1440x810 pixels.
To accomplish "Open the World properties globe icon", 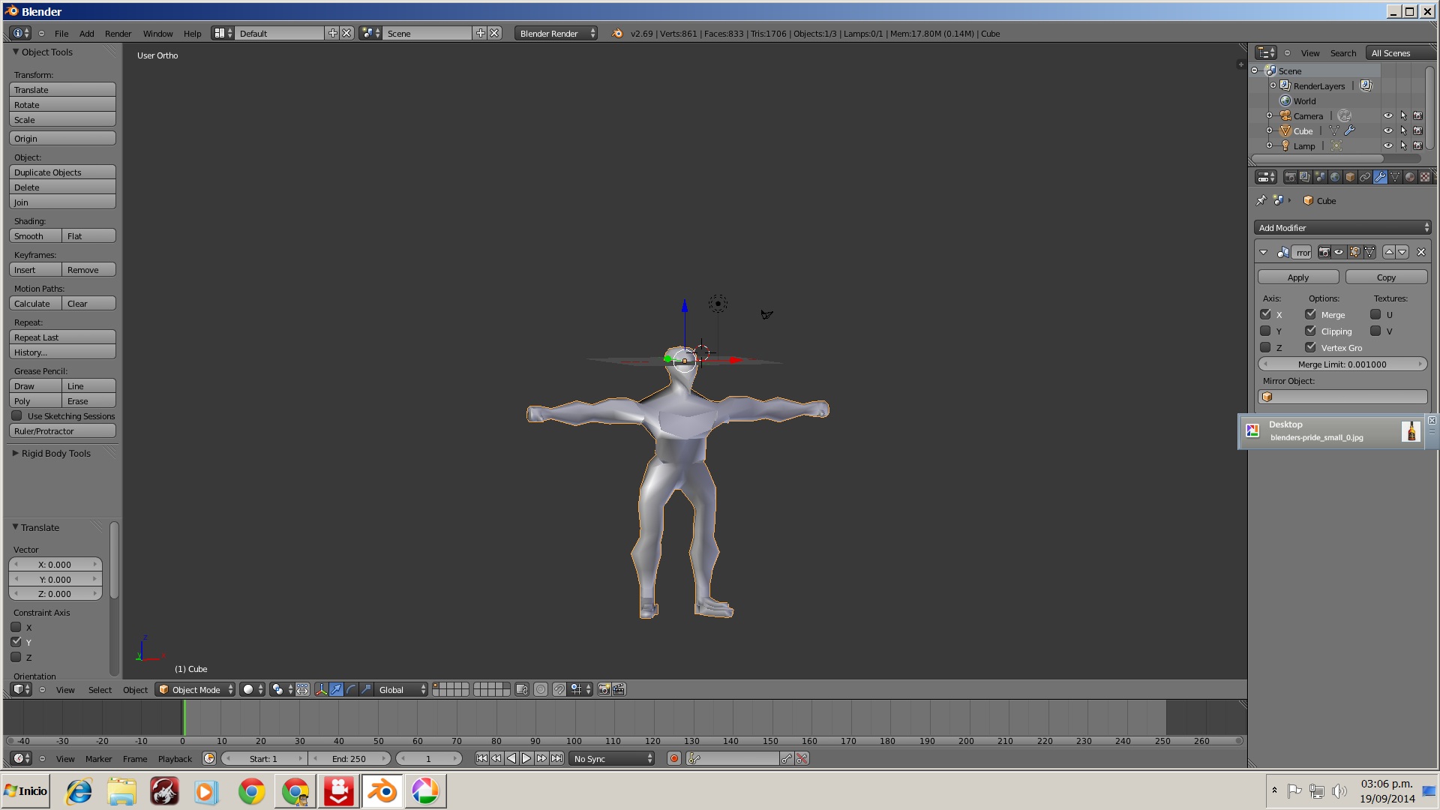I will tap(1335, 178).
